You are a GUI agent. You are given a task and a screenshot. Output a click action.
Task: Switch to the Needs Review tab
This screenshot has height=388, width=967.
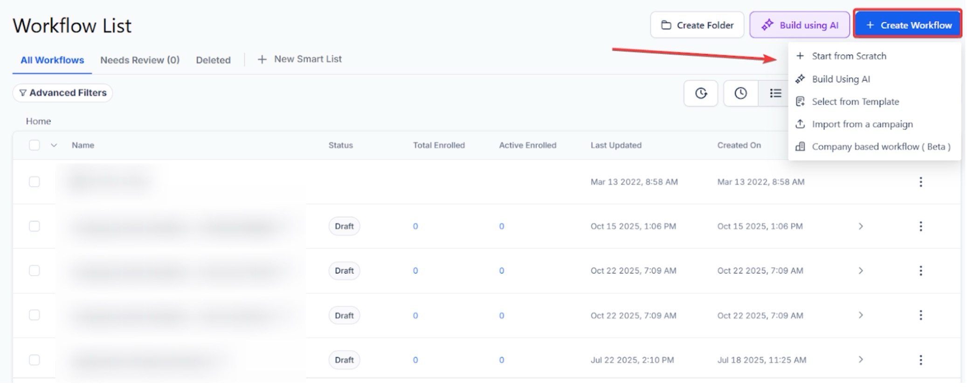pos(139,60)
